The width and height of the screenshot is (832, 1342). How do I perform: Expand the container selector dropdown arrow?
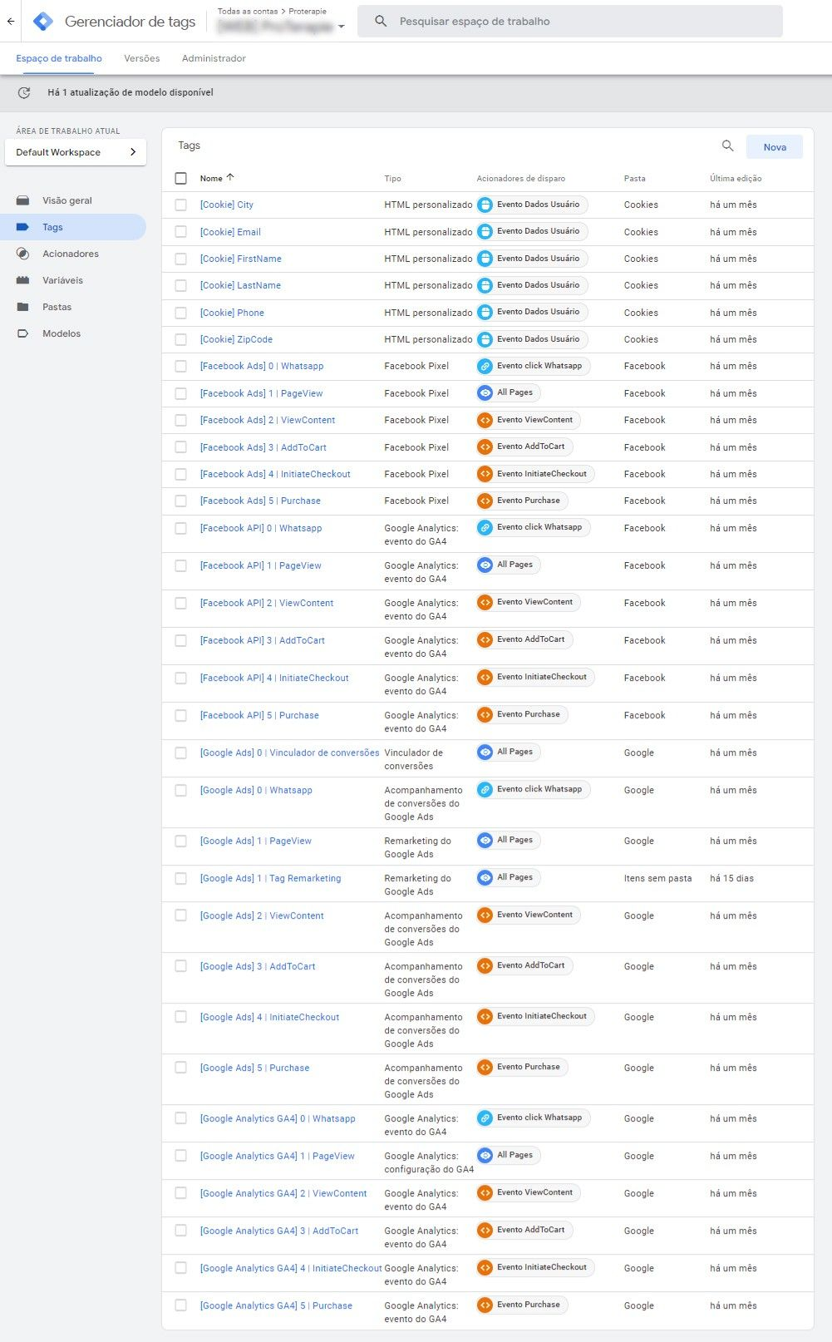coord(341,27)
